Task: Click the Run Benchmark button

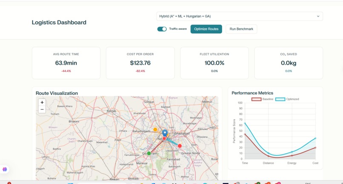Action: [241, 29]
